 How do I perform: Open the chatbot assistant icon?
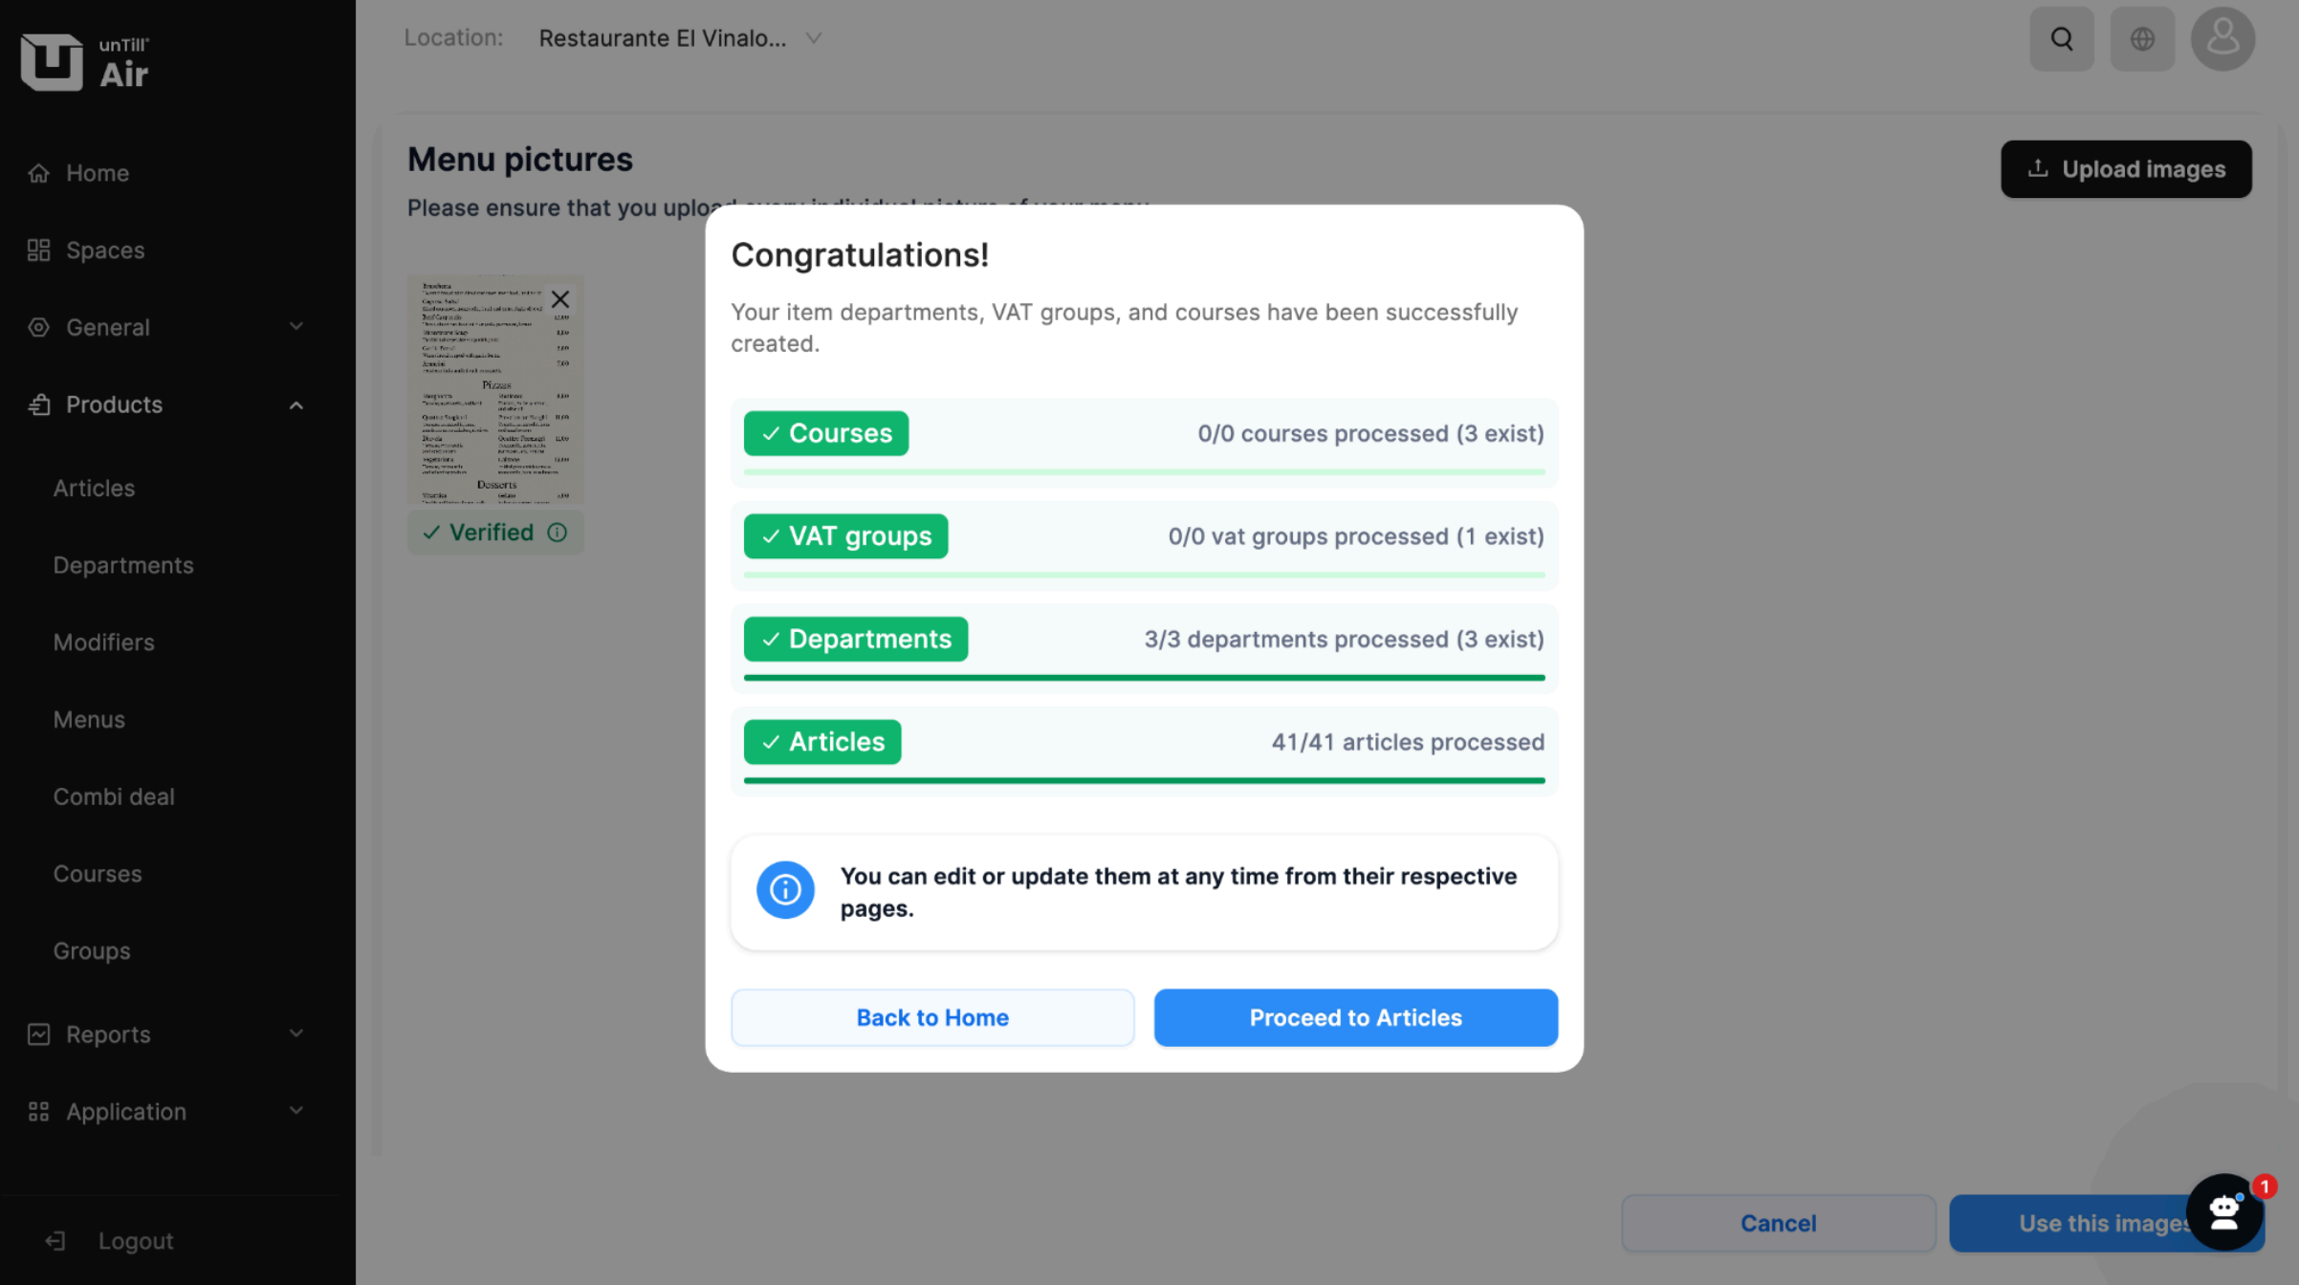(x=2224, y=1212)
